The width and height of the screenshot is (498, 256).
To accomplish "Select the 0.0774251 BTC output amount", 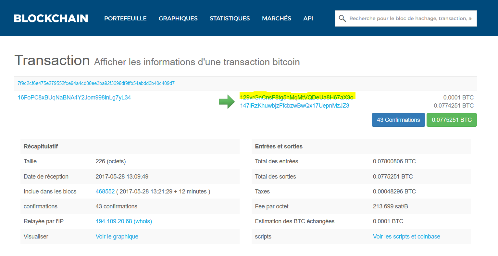I will click(x=454, y=106).
